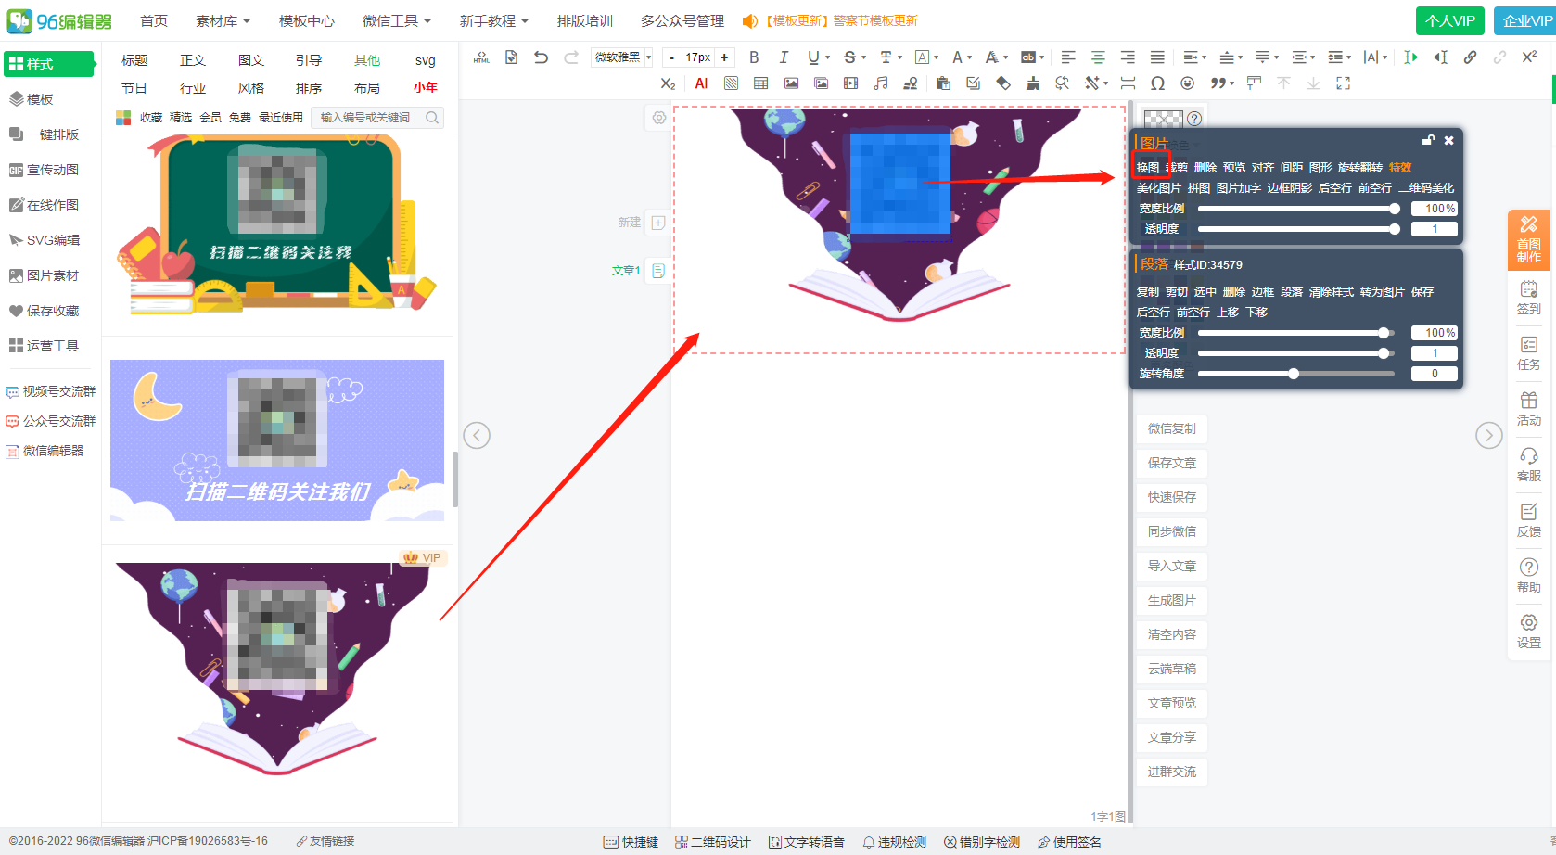Adjust 段落 panel 透明度 slider
The image size is (1556, 855).
pyautogui.click(x=1298, y=353)
